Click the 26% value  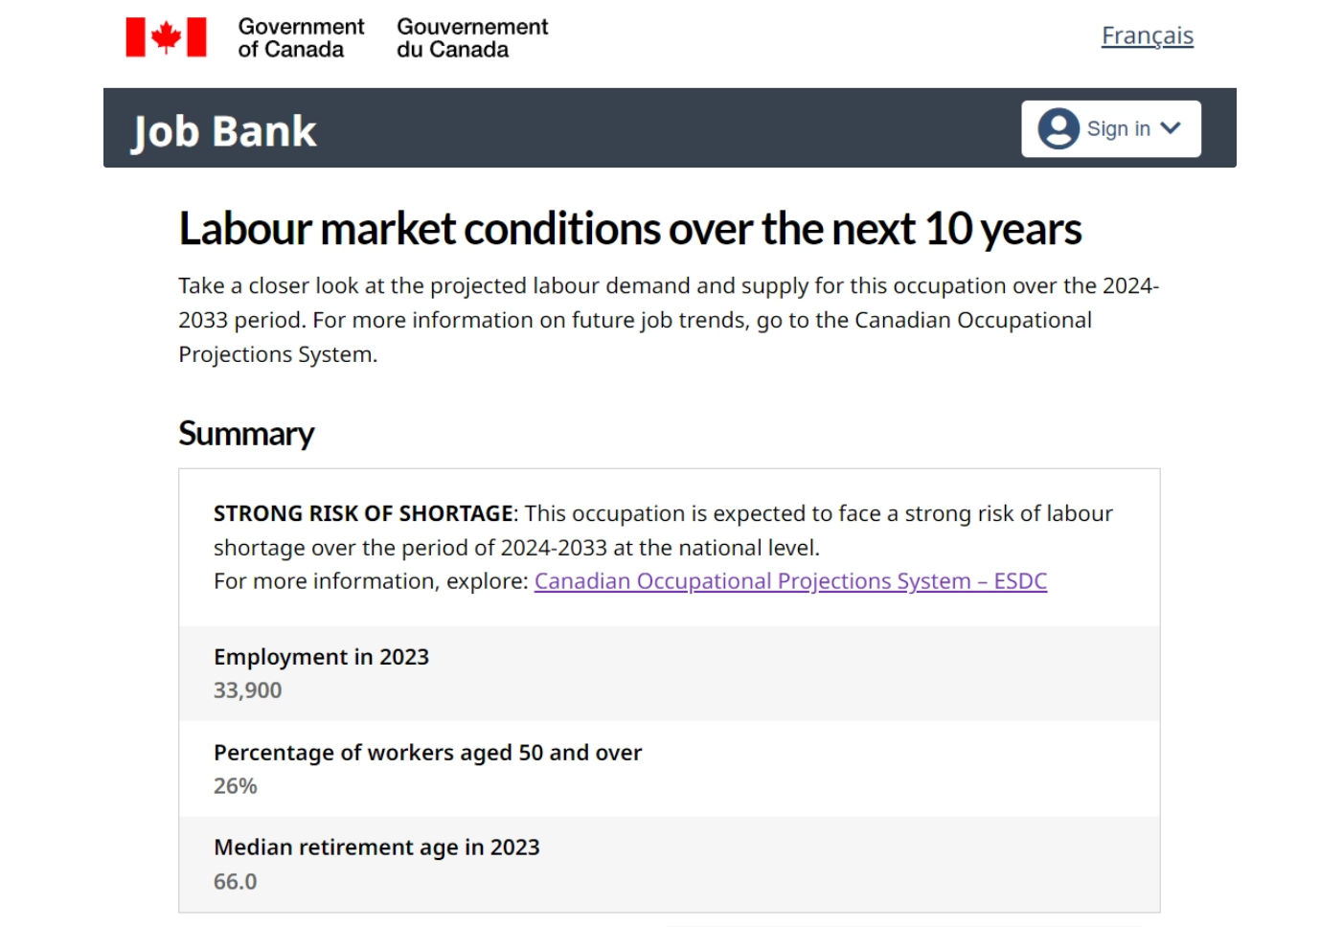pos(235,786)
